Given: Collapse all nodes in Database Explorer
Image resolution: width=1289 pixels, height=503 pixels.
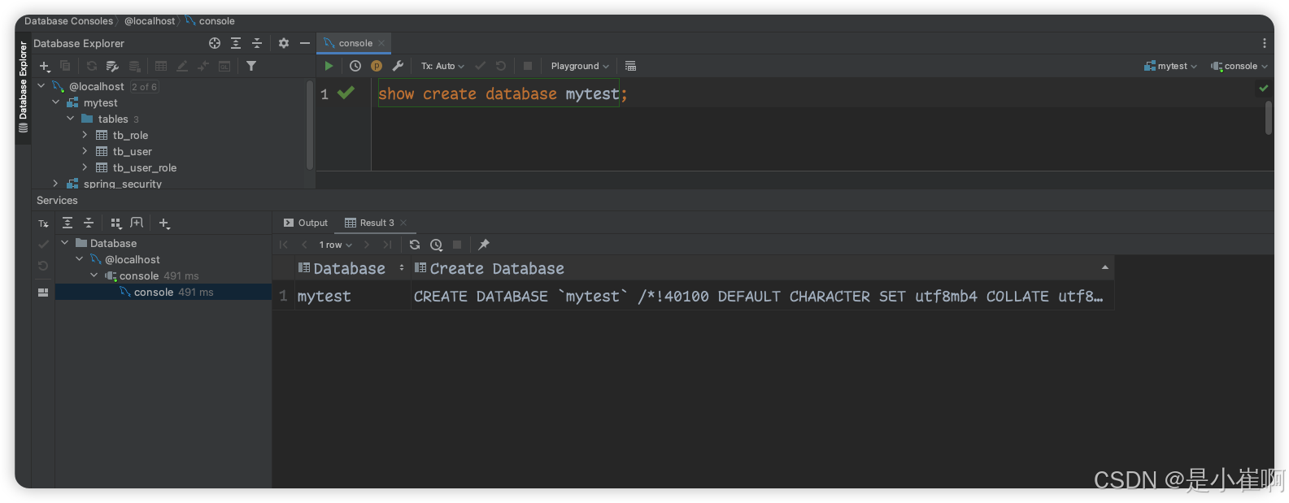Looking at the screenshot, I should (257, 43).
